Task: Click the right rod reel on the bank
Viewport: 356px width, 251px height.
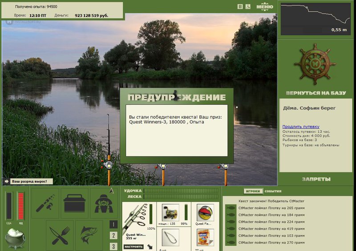Action: (224, 166)
